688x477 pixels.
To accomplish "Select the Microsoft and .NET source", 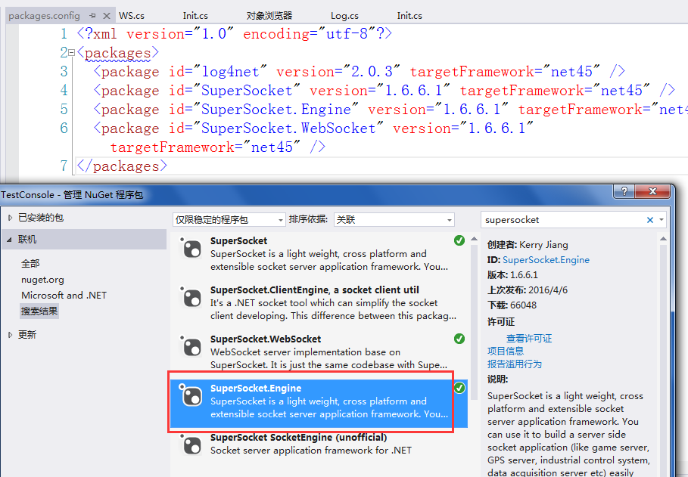I will [64, 295].
